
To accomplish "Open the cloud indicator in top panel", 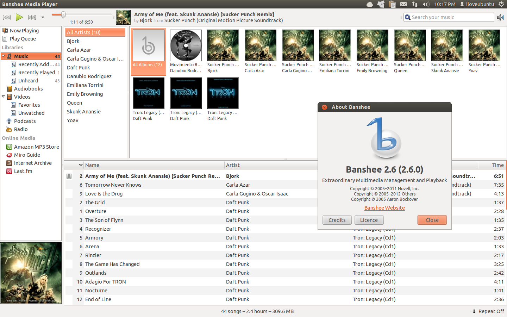I will [370, 4].
